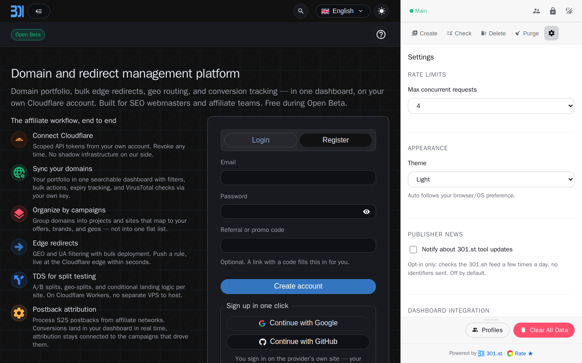Open the Theme dropdown set to Light
The image size is (582, 363).
tap(491, 179)
